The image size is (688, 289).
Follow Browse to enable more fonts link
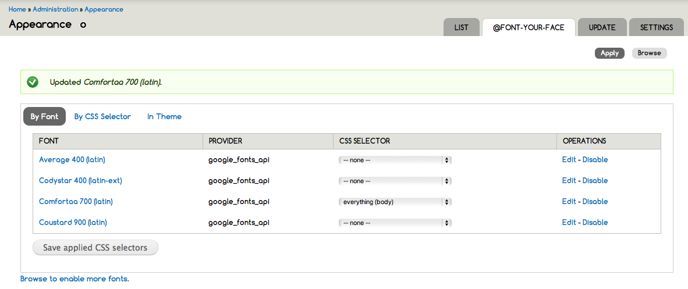[75, 279]
